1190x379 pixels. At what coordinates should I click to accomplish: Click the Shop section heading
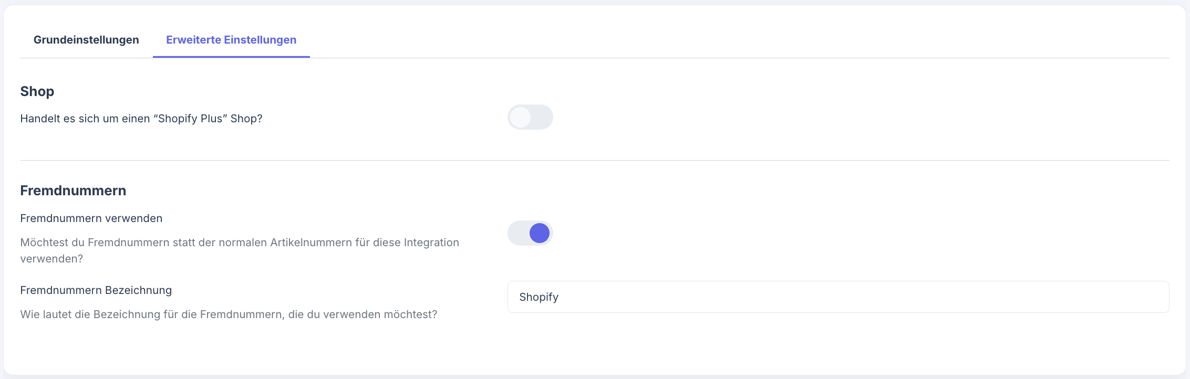click(37, 91)
